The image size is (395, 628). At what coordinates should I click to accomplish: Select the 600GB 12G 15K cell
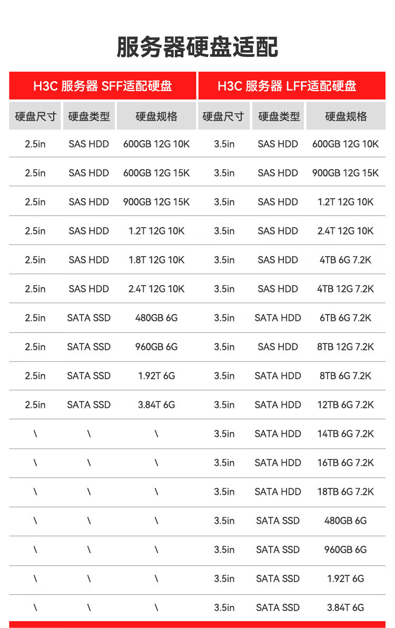tap(156, 173)
